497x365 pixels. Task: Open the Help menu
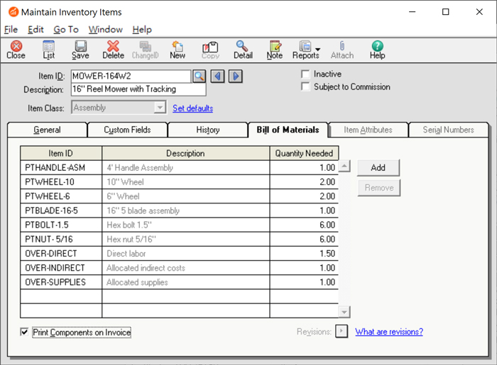pos(142,30)
